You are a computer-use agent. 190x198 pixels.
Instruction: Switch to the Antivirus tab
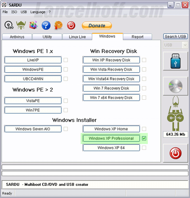(x=17, y=37)
